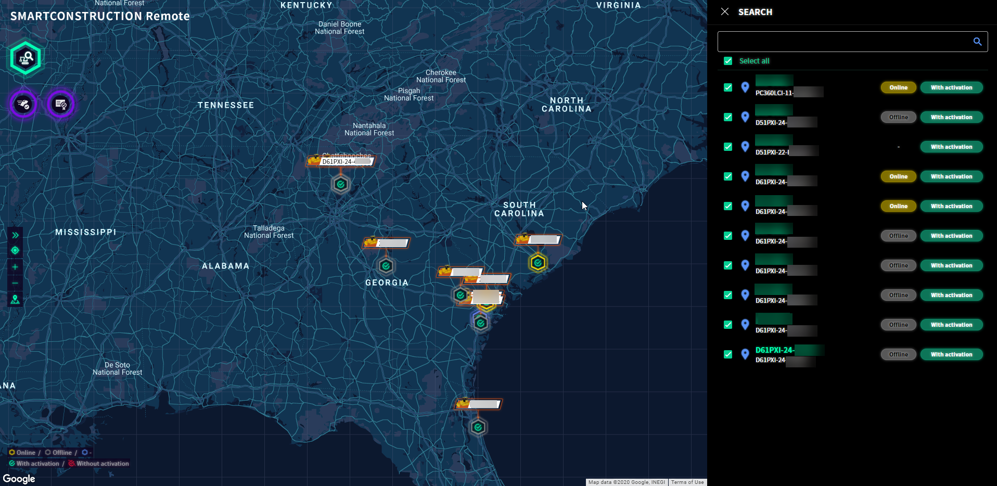Click With activation badge for D51PXI-22

pyautogui.click(x=951, y=147)
